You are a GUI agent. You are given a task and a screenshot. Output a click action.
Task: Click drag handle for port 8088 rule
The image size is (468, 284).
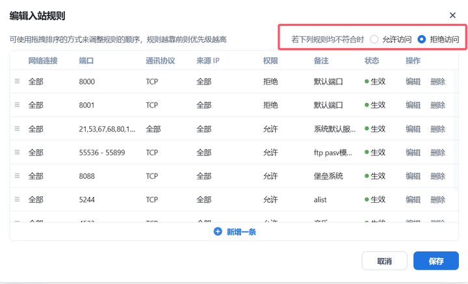click(x=18, y=176)
